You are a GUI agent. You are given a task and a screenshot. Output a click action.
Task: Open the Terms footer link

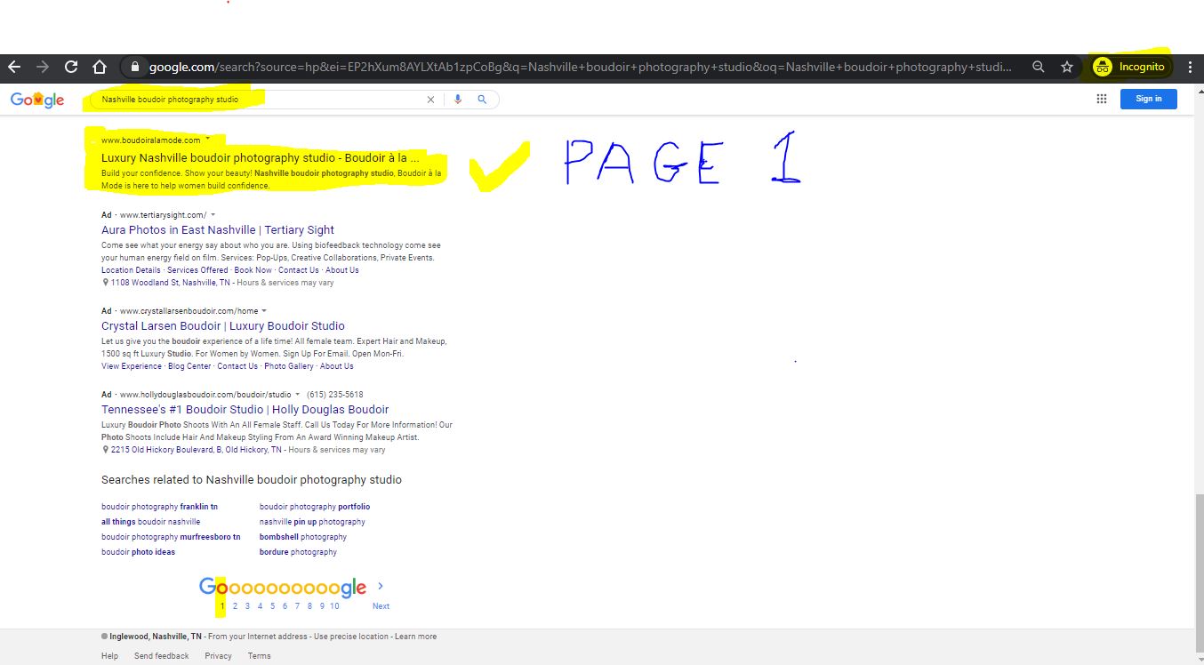260,656
